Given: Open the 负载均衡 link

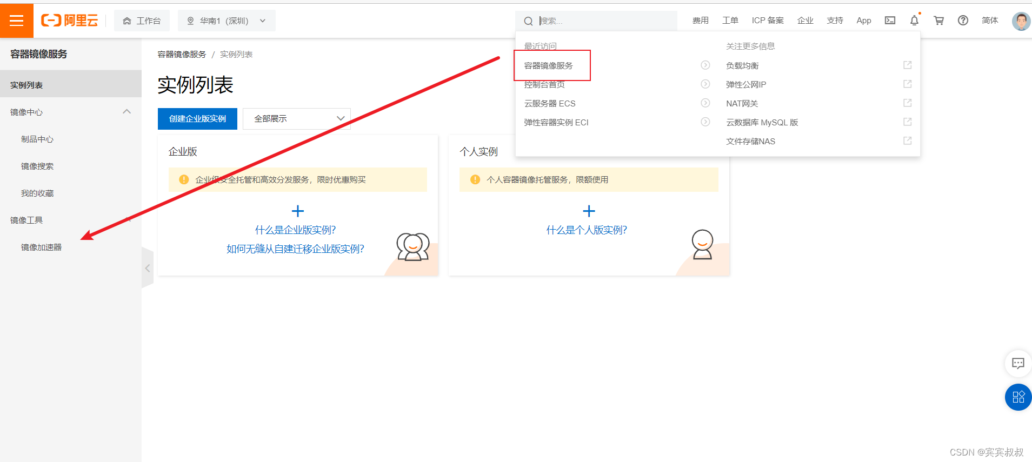Looking at the screenshot, I should [742, 65].
